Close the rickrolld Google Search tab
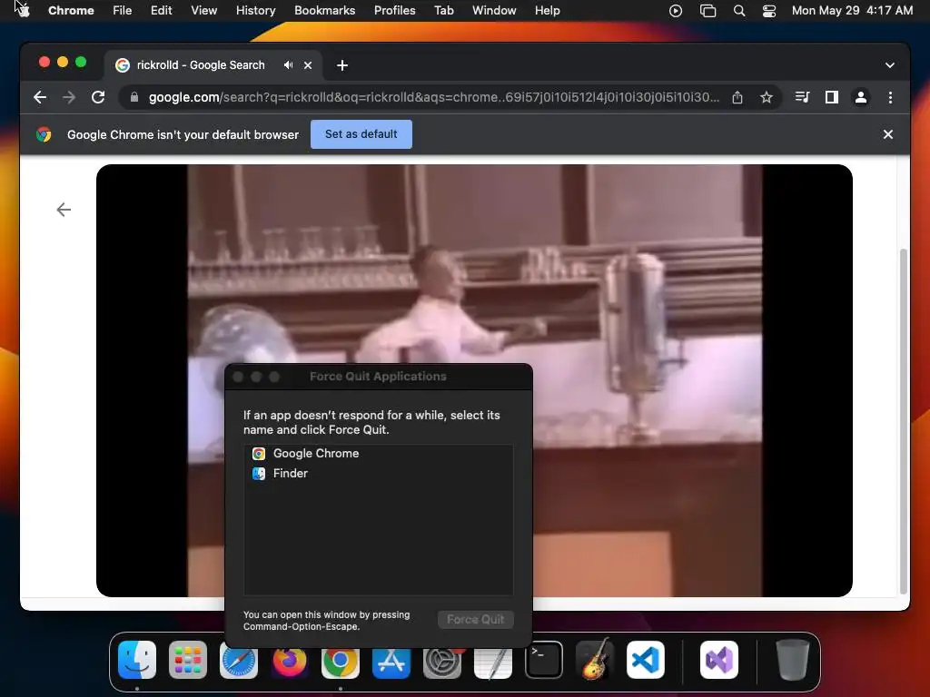This screenshot has width=930, height=697. pos(308,65)
